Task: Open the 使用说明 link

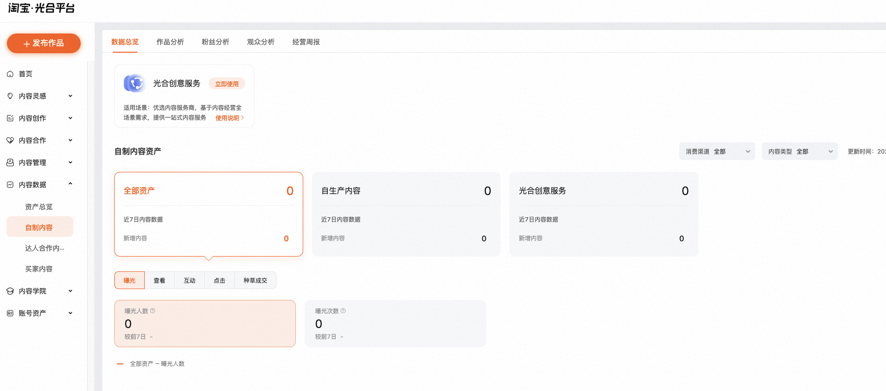Action: pos(230,118)
